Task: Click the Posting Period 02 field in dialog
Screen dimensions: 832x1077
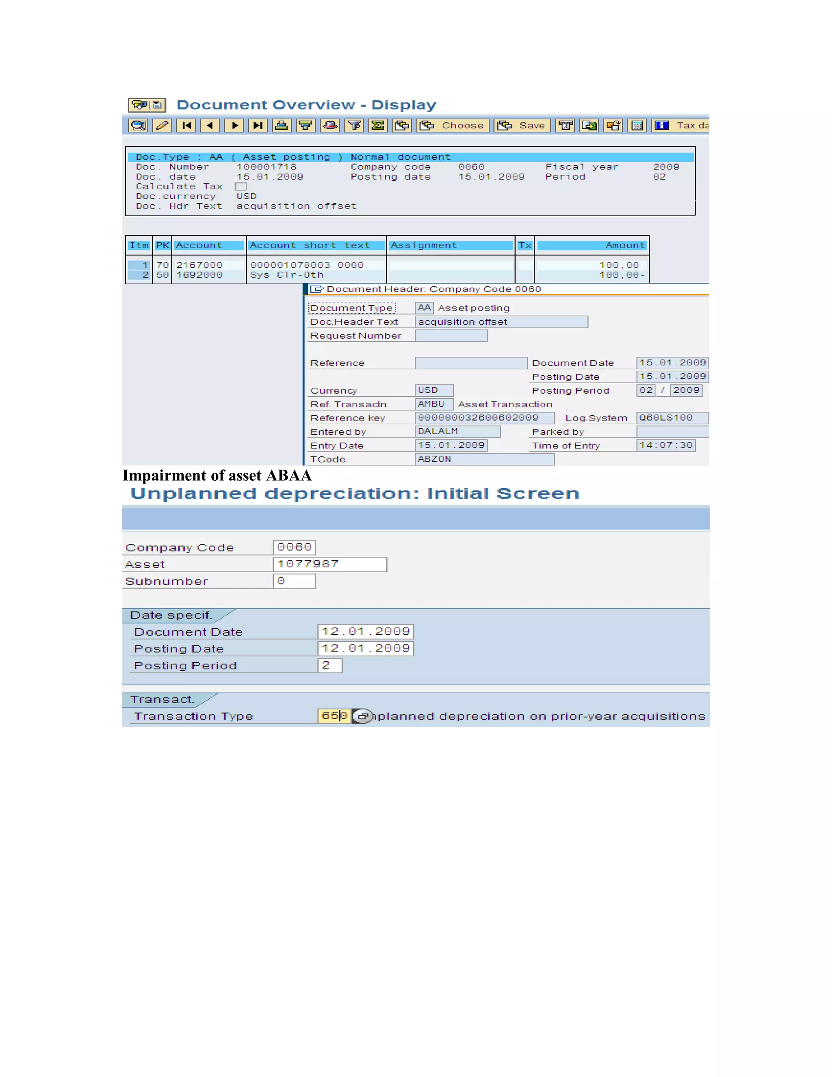Action: pyautogui.click(x=646, y=390)
